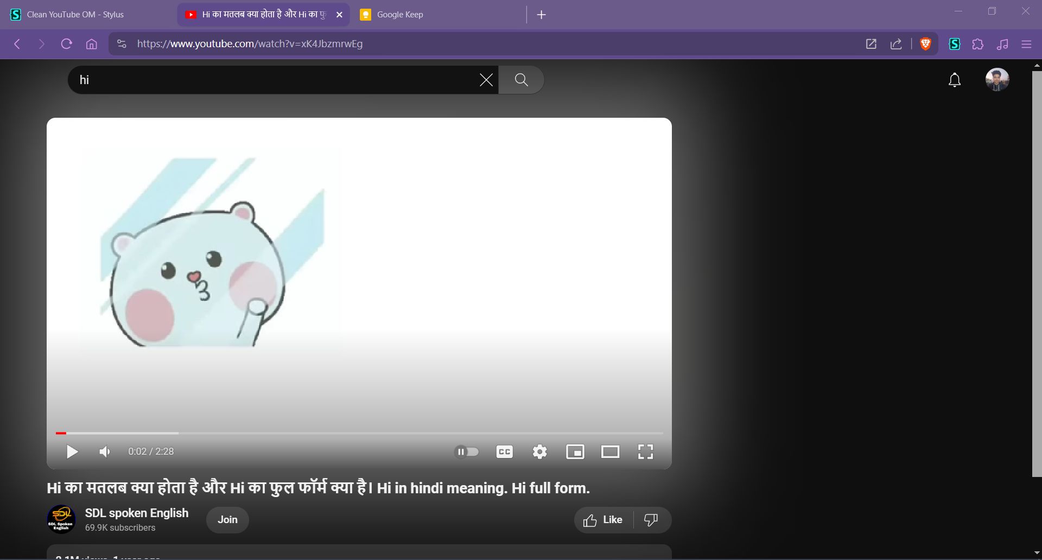The height and width of the screenshot is (560, 1042).
Task: Enable theater mode
Action: 611,451
